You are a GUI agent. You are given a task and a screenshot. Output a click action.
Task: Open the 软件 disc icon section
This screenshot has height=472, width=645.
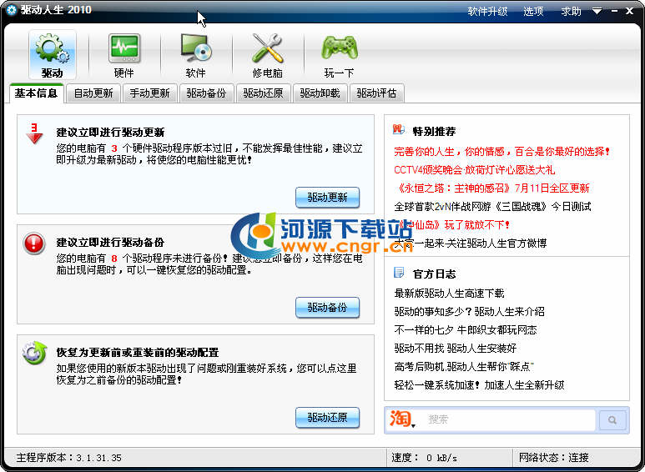[x=196, y=55]
